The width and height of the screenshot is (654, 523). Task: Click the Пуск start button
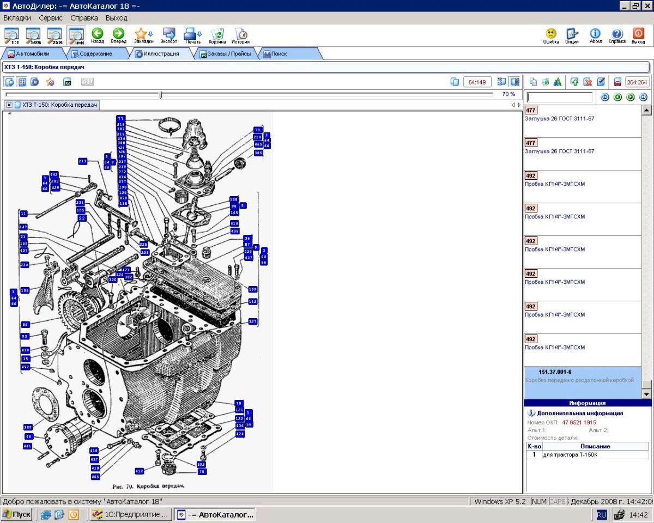[x=17, y=514]
